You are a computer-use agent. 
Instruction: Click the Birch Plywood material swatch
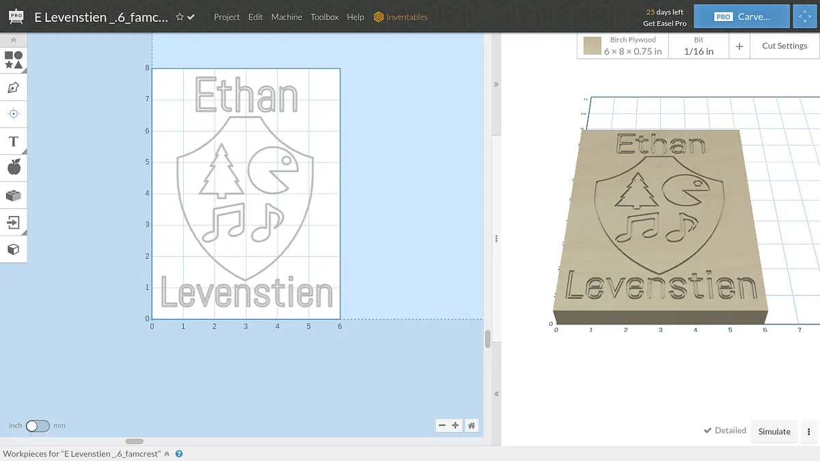tap(592, 46)
